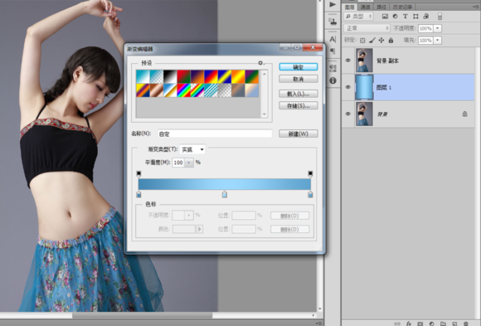The image size is (481, 326).
Task: Switch to the 历史记录 tab
Action: [x=402, y=7]
